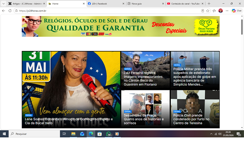Click the Microsoft Edge taskbar icon
The image size is (244, 161).
(91, 134)
